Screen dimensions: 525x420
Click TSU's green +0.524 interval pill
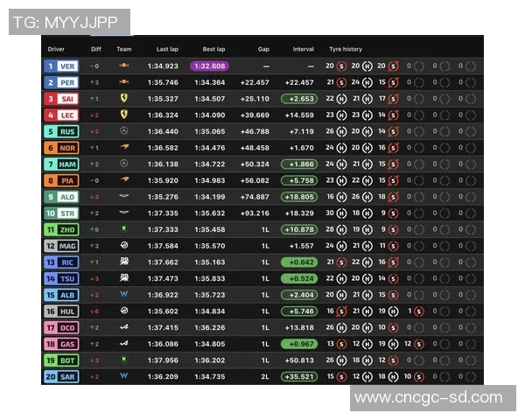point(299,278)
